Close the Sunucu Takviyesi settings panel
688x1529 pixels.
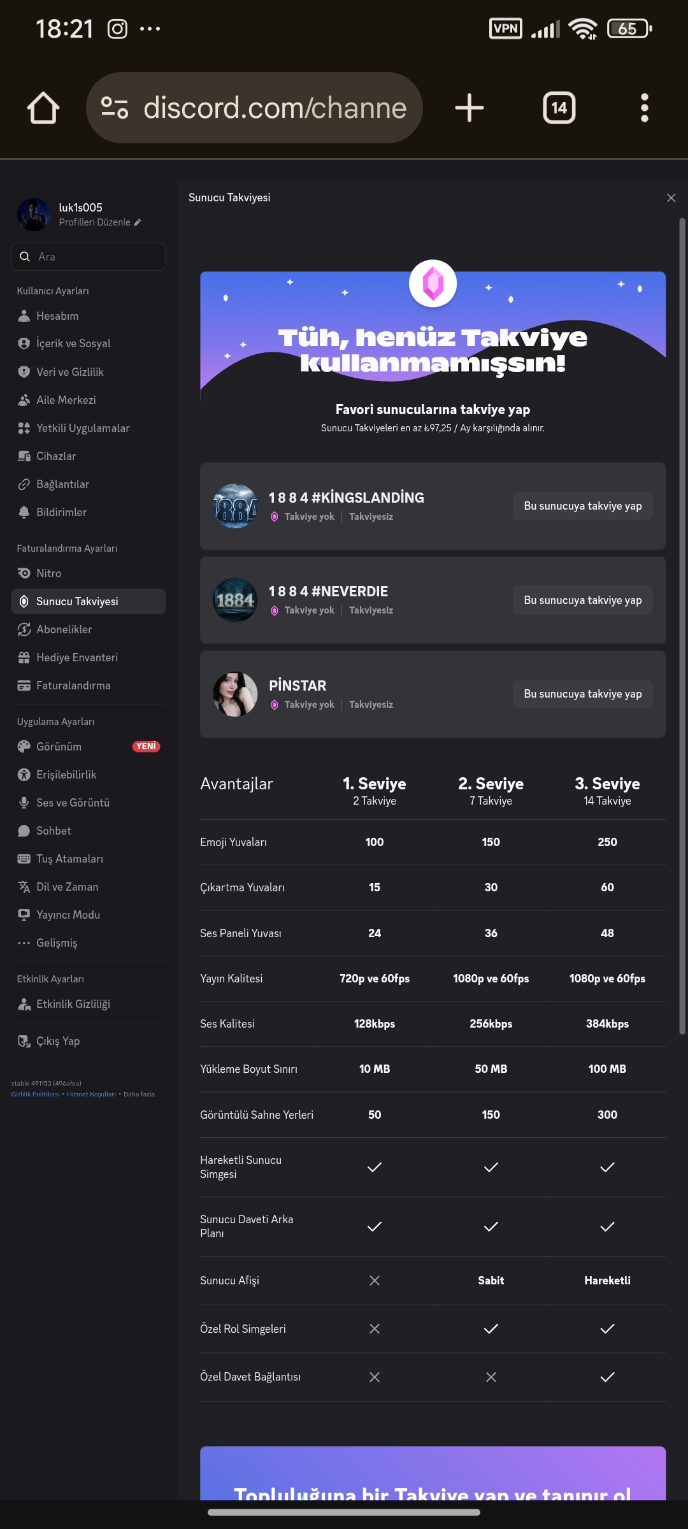(x=671, y=198)
